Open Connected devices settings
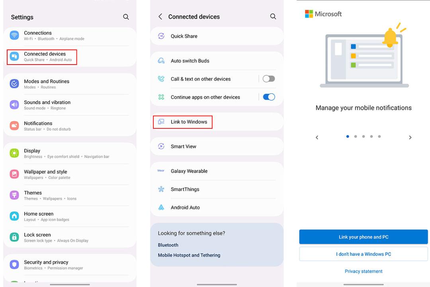The height and width of the screenshot is (287, 430). point(70,57)
